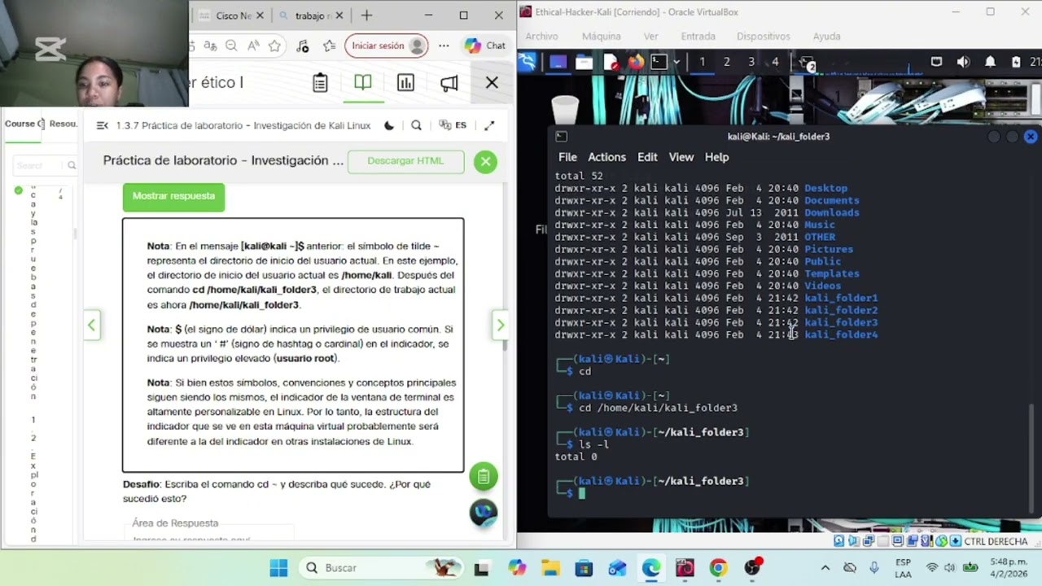
Task: Open Copilot Chat in Edge
Action: coord(485,46)
